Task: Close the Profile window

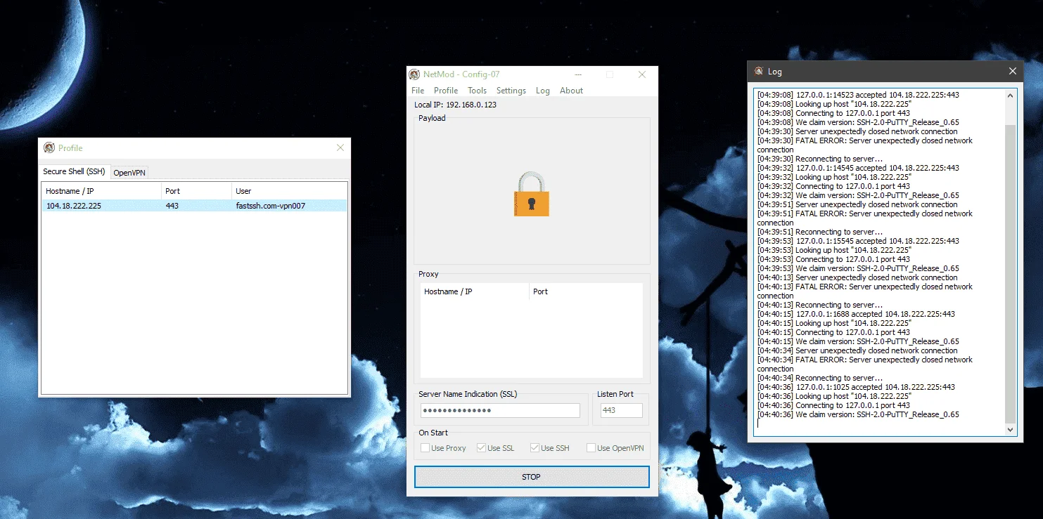Action: 340,148
